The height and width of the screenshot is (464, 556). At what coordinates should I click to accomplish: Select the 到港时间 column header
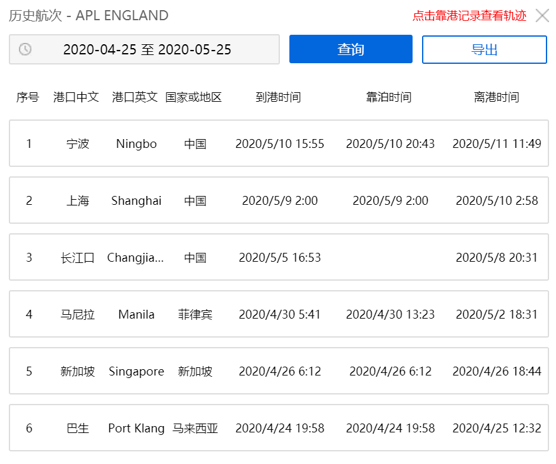click(279, 97)
